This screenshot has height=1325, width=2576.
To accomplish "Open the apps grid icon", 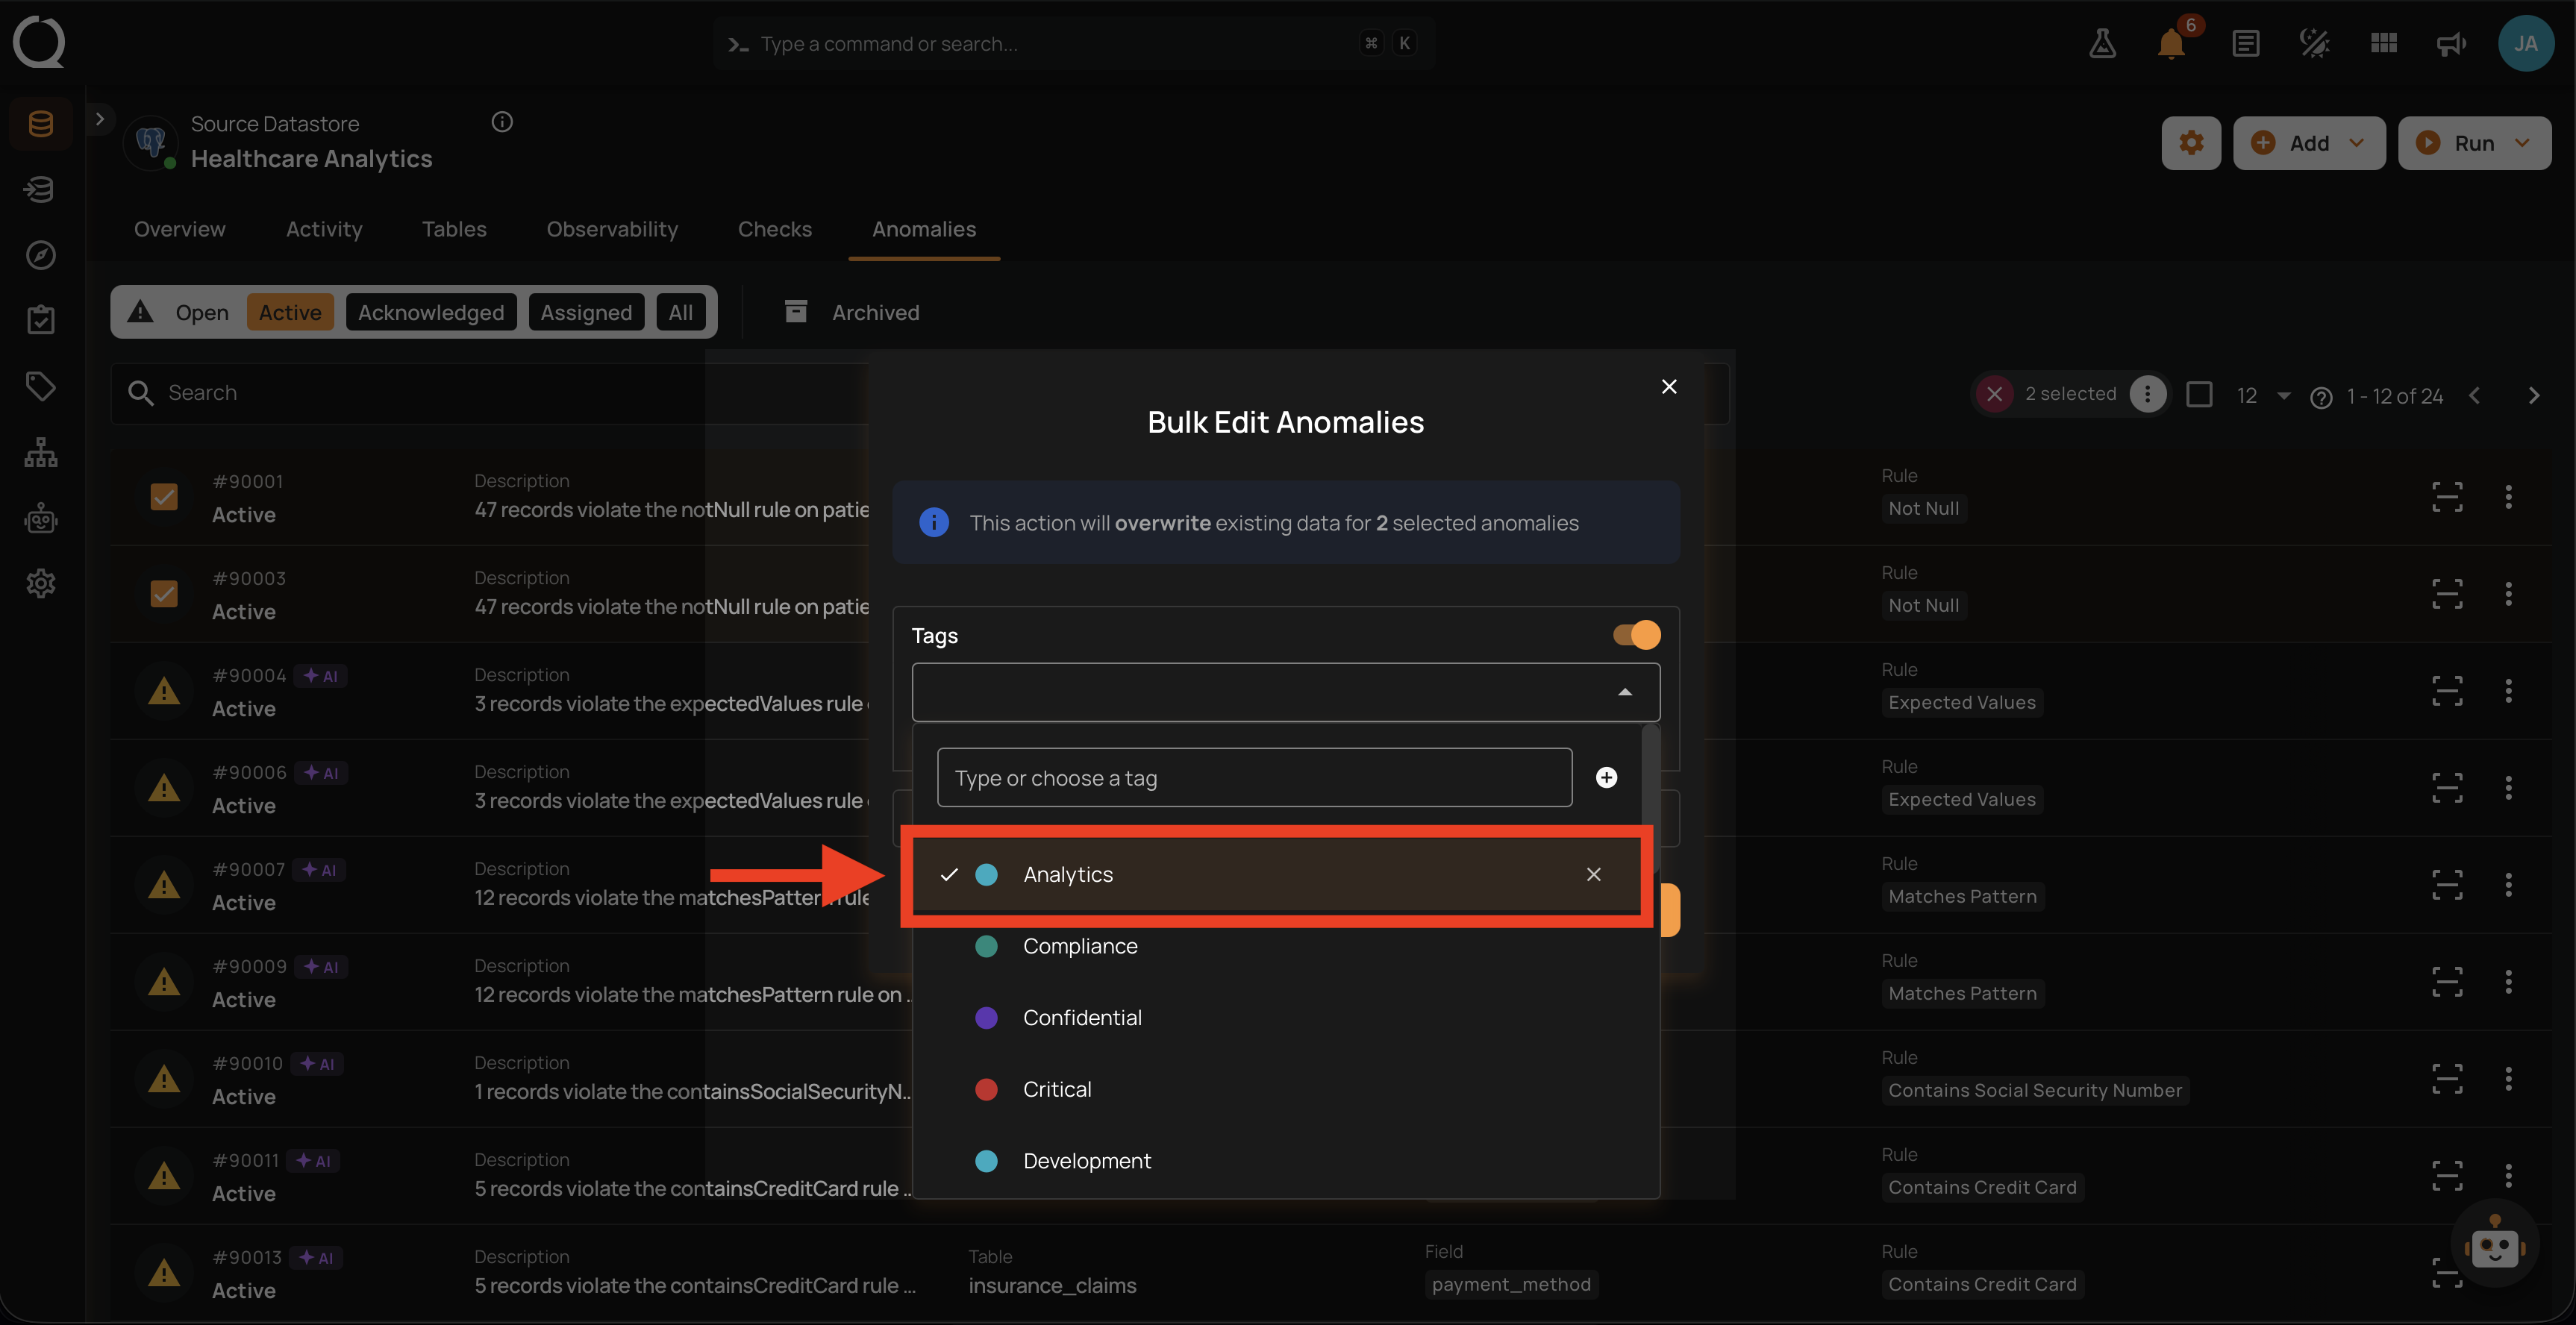I will pyautogui.click(x=2383, y=43).
